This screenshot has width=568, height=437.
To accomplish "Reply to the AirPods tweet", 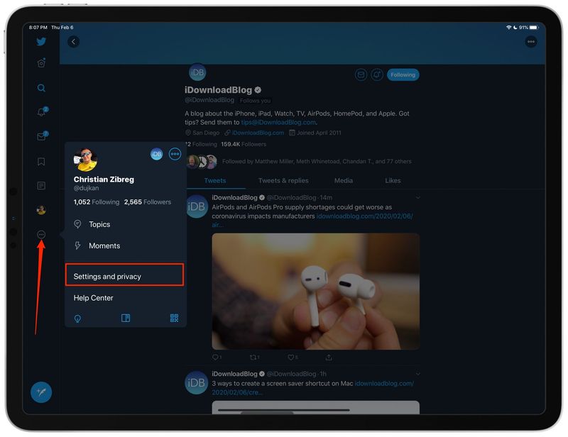I will coord(217,358).
